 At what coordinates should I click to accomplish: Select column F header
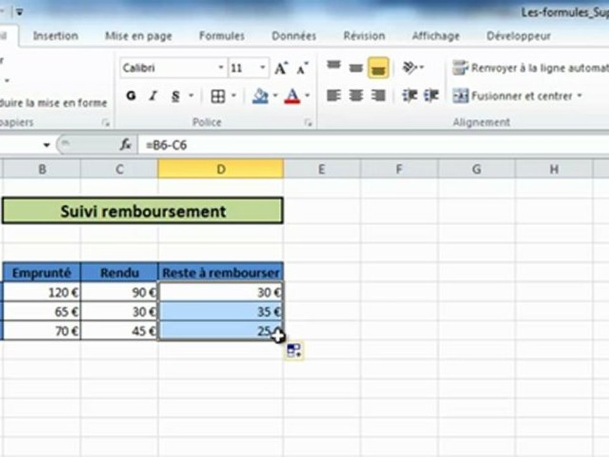tap(399, 169)
